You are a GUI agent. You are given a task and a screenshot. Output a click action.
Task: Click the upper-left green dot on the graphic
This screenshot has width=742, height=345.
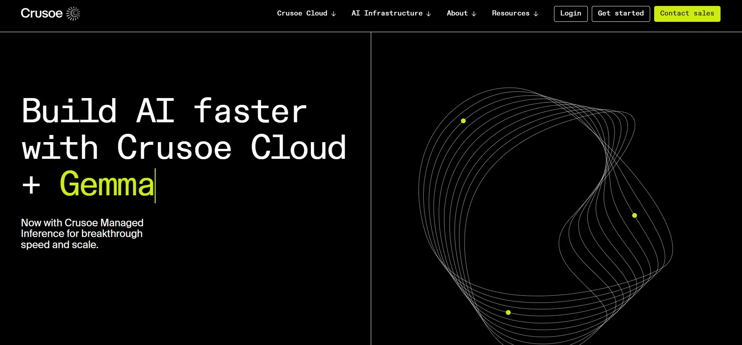pyautogui.click(x=463, y=121)
